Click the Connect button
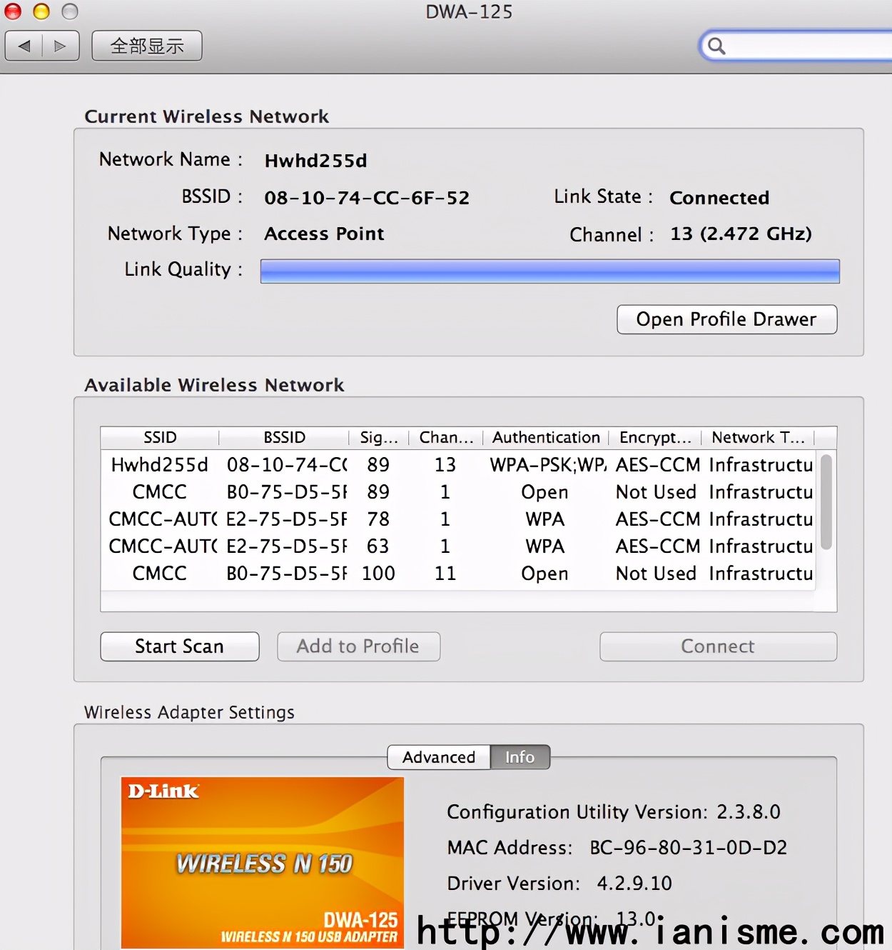Image resolution: width=892 pixels, height=950 pixels. pos(718,646)
